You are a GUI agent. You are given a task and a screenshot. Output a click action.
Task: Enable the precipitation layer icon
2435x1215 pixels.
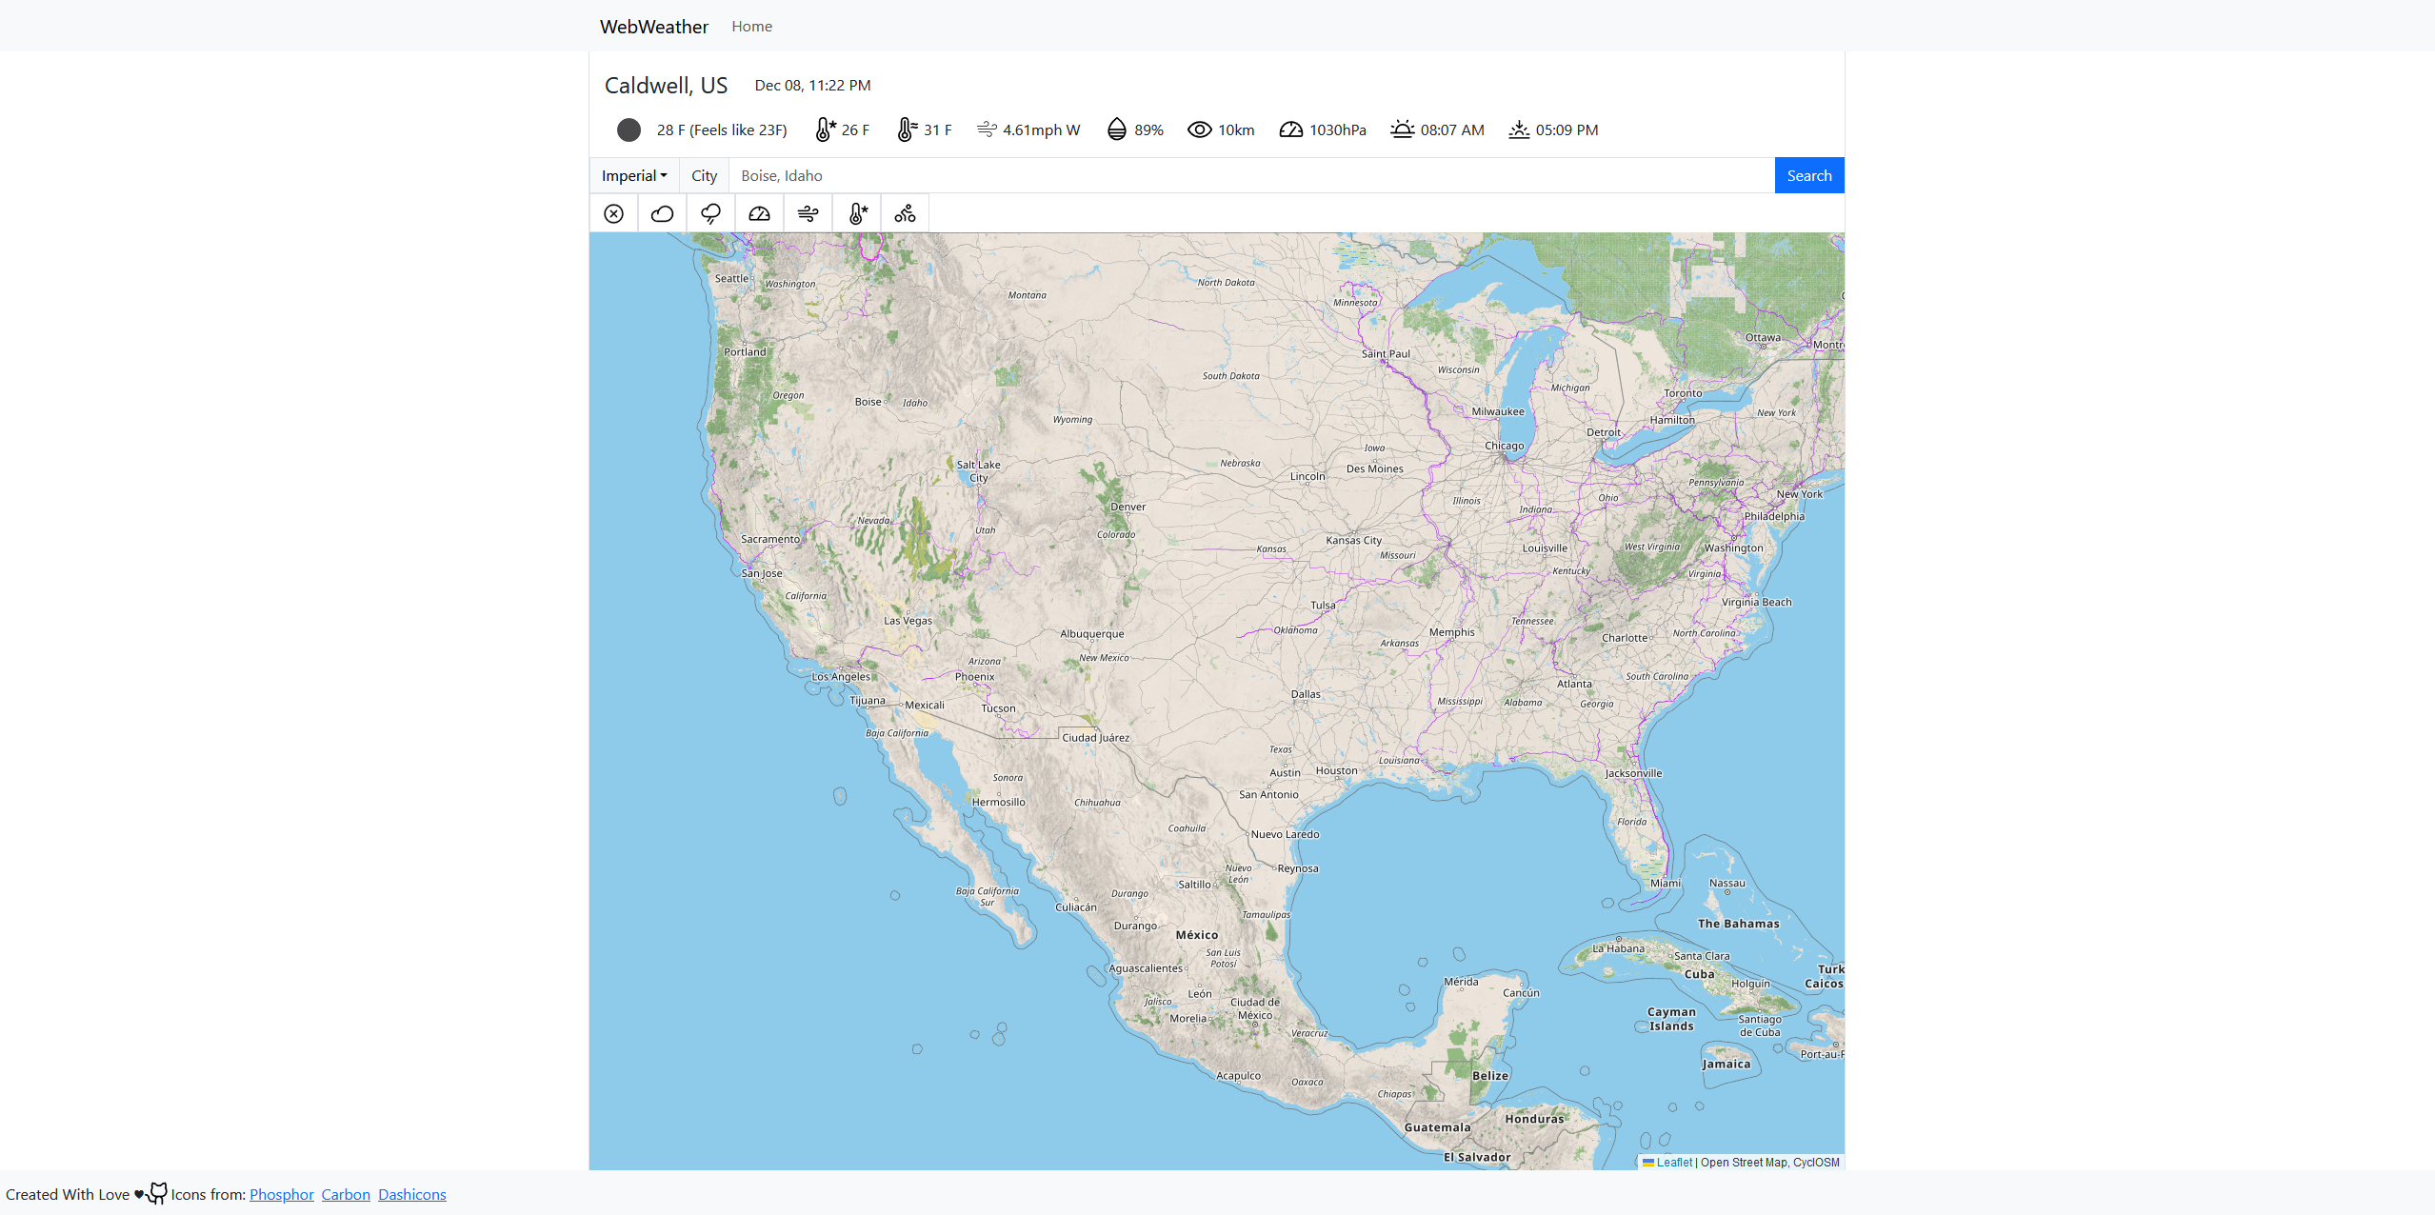pyautogui.click(x=710, y=213)
